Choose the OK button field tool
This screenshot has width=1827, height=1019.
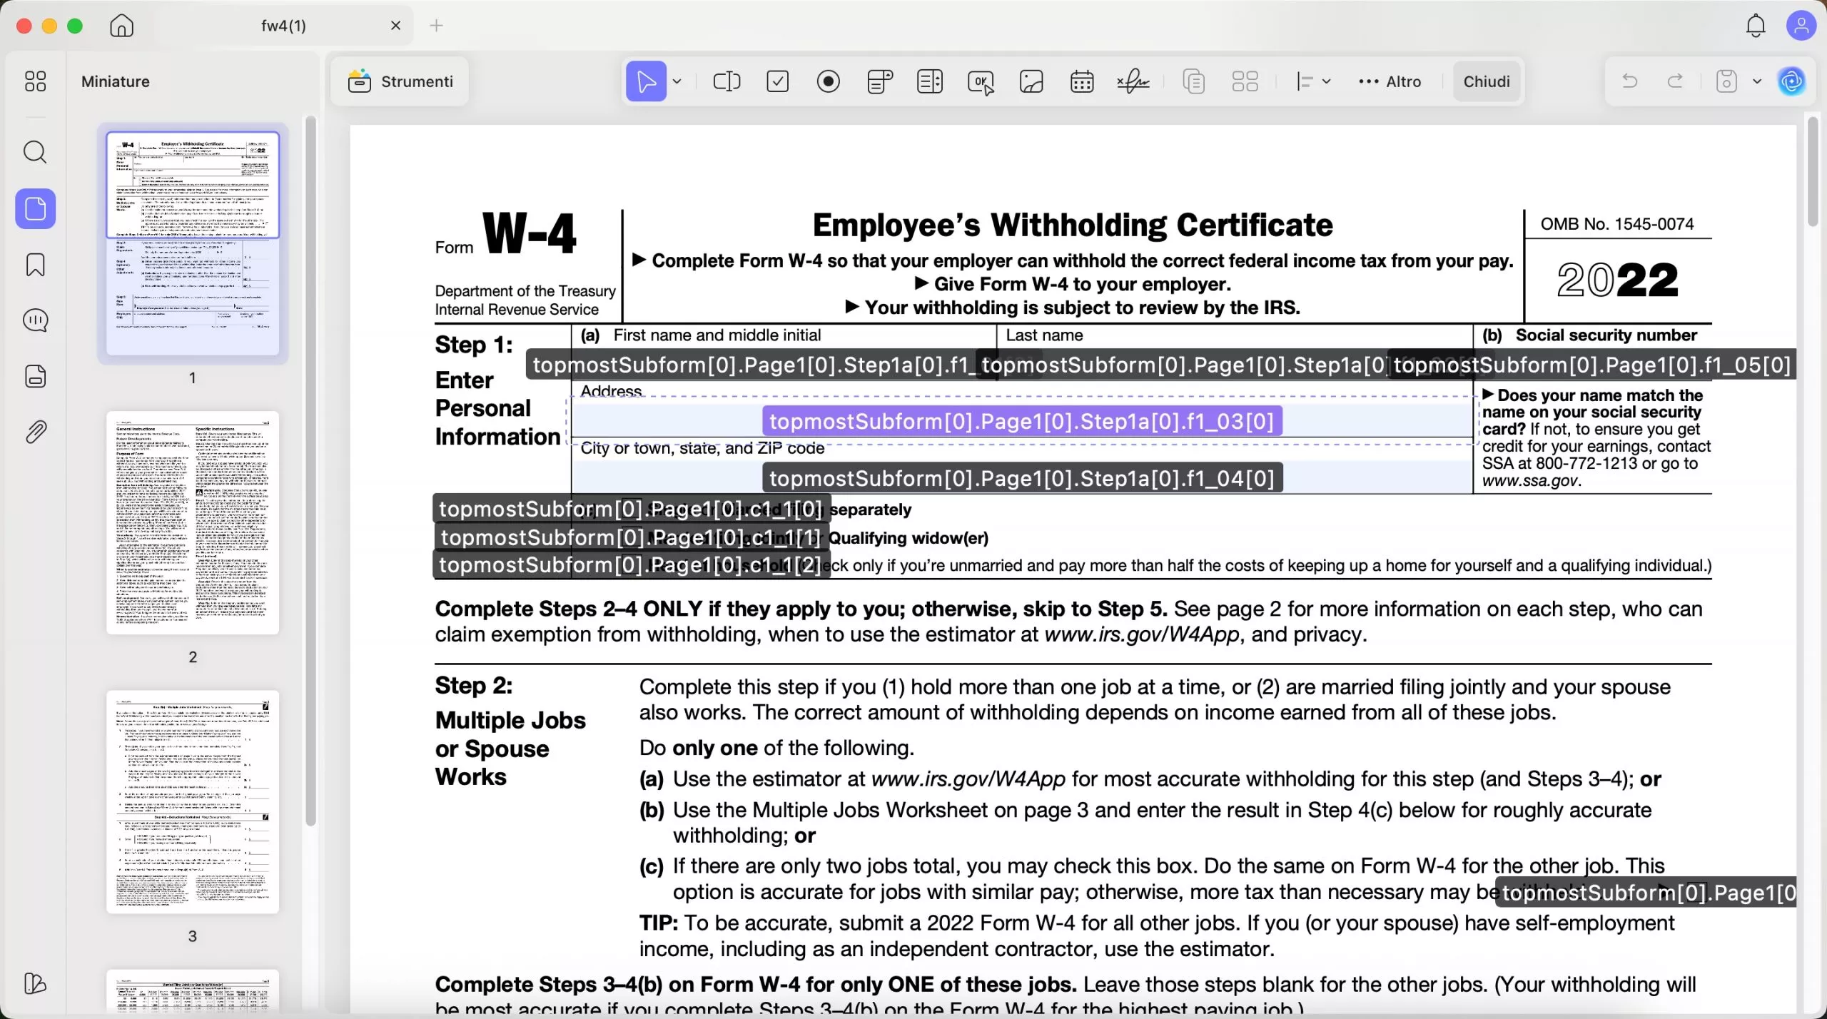pos(981,81)
